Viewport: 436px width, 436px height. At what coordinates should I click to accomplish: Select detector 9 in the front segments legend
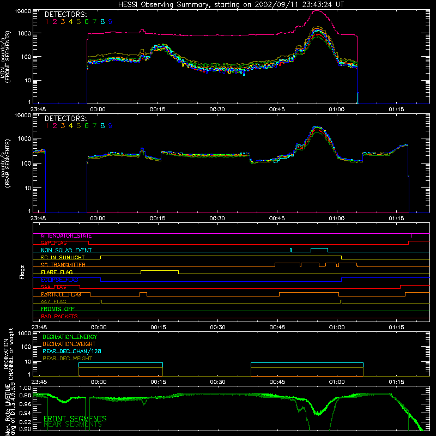(111, 22)
